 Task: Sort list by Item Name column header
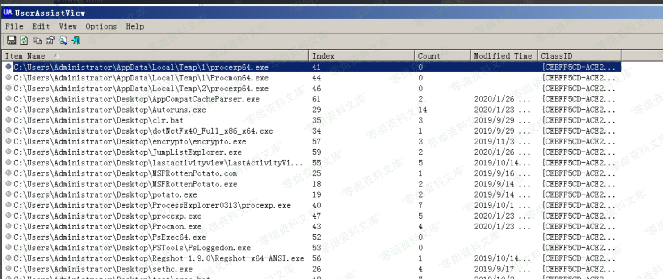point(25,56)
